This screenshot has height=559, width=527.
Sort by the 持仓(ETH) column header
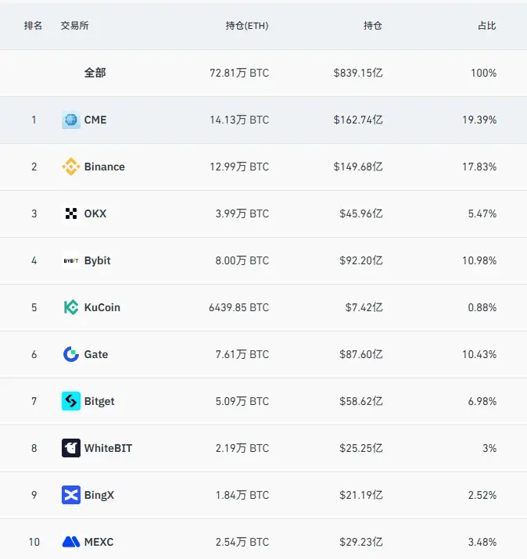click(x=247, y=26)
